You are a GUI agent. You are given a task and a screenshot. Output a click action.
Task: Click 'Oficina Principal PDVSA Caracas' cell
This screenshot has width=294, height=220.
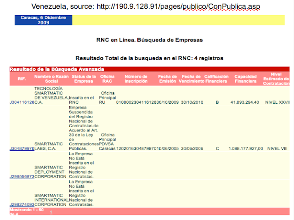(107, 141)
